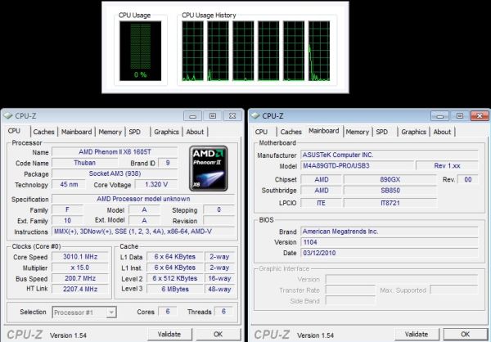Viewport: 491px width, 342px height.
Task: Click the Socket AM3 (938) package field
Action: tap(115, 173)
